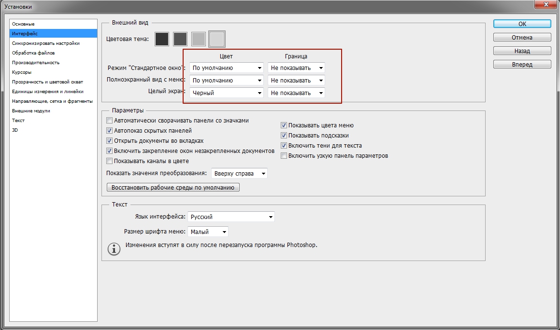Close the Установки dialog window

coord(546,4)
